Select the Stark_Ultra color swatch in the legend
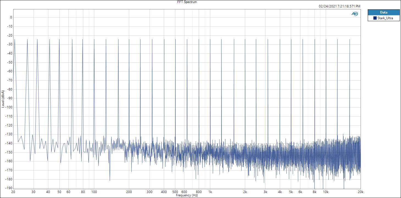 [x=375, y=18]
